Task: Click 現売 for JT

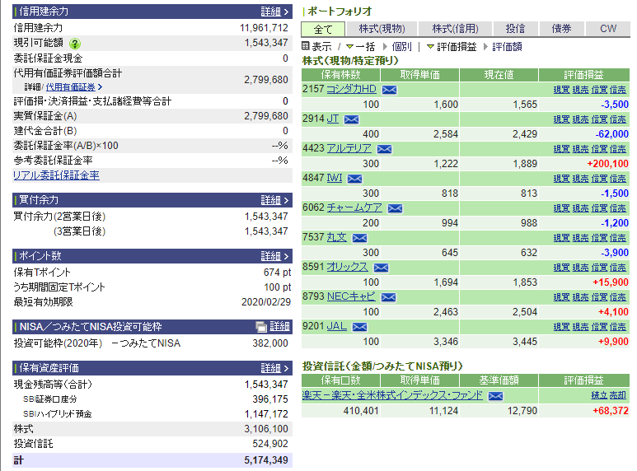Action: [x=580, y=119]
